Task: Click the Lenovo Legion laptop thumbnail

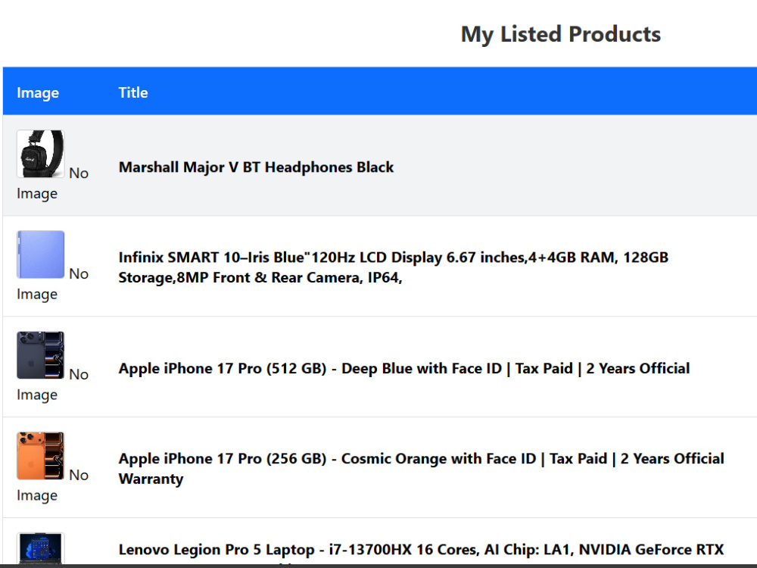Action: pos(41,548)
